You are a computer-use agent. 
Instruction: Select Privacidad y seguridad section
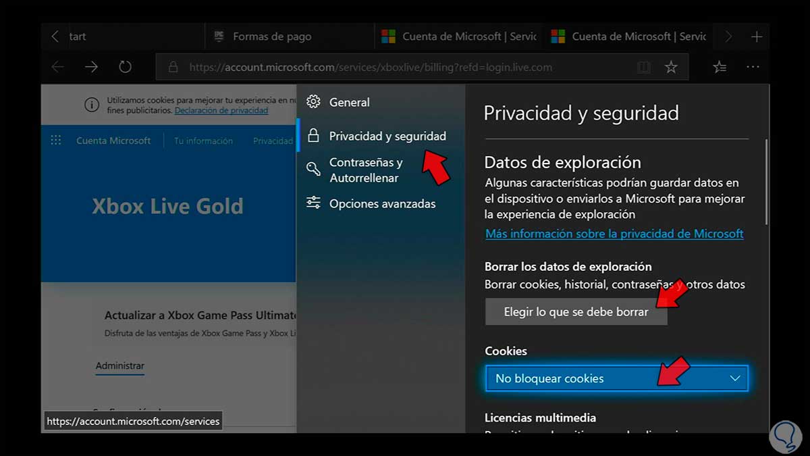click(381, 136)
